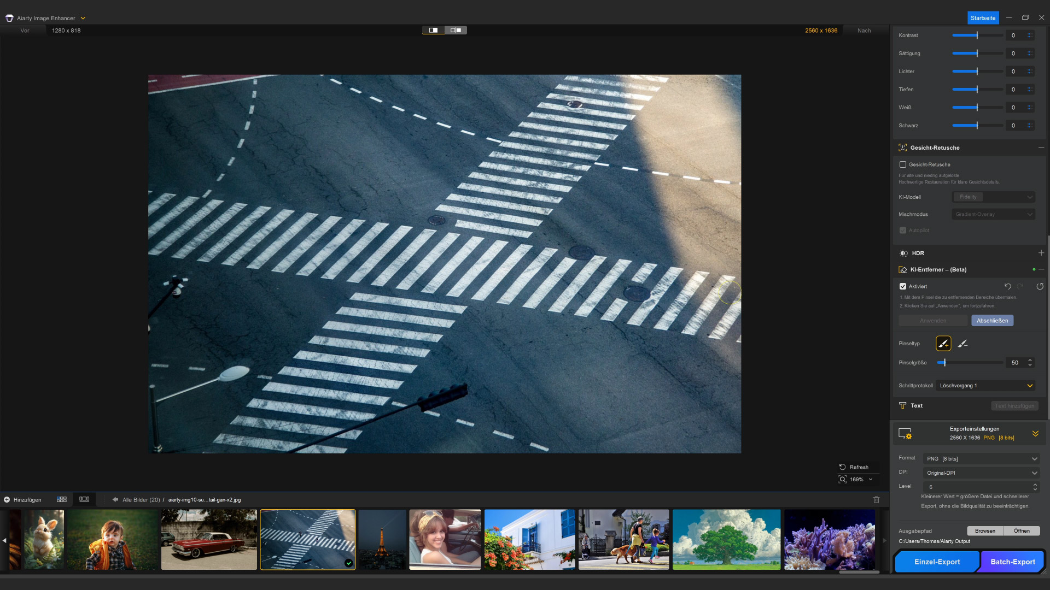This screenshot has height=590, width=1050.
Task: Click the Startseite button
Action: pyautogui.click(x=983, y=18)
